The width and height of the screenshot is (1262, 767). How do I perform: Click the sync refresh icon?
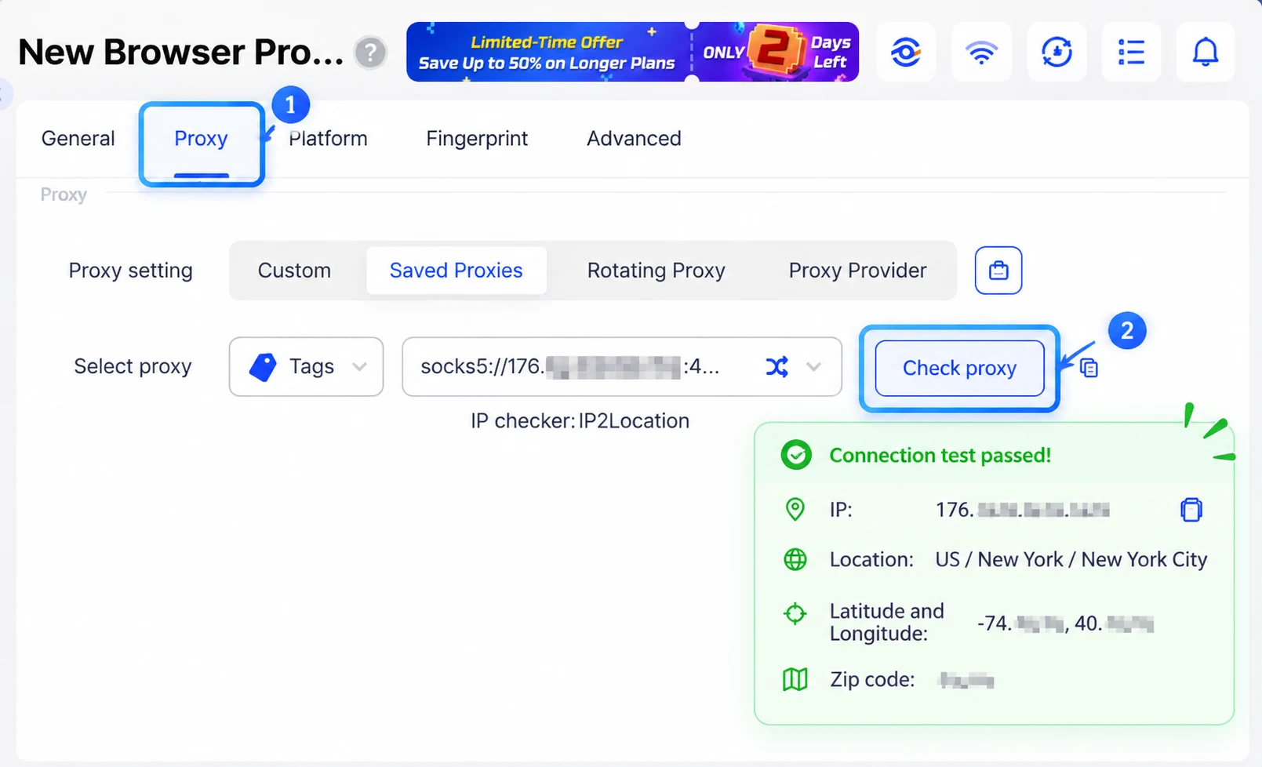click(x=1057, y=53)
